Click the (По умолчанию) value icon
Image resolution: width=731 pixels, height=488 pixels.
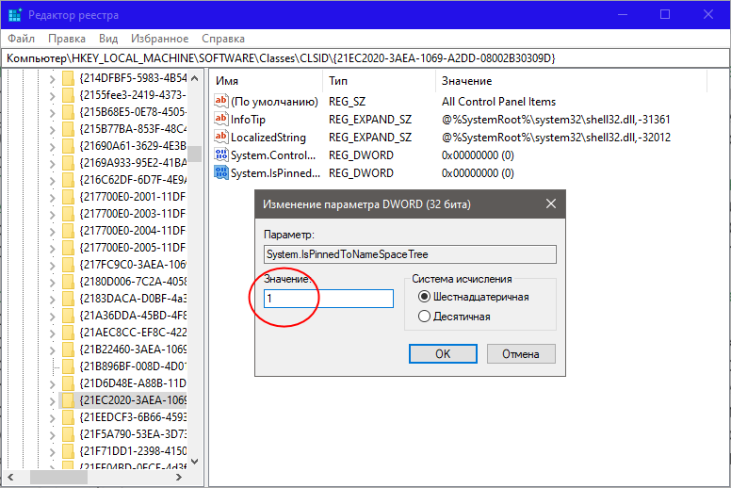[221, 102]
